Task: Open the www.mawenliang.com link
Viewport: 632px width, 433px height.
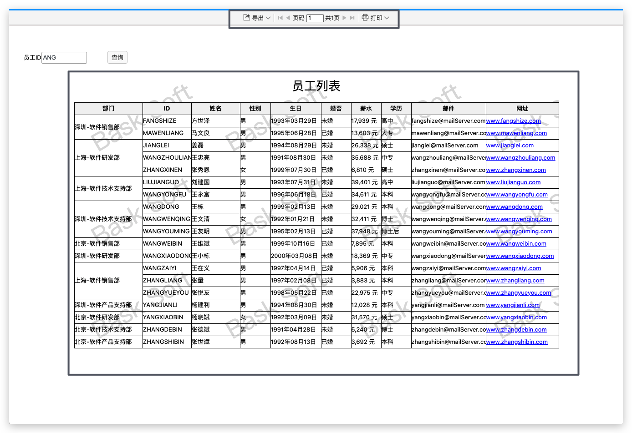Action: coord(516,133)
